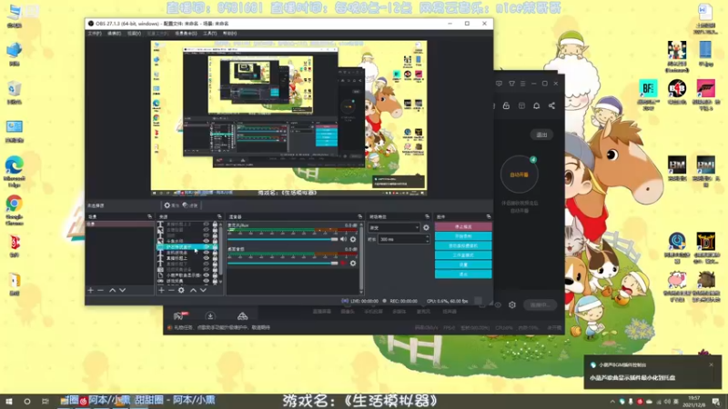Viewport: 728px width, 409px height.
Task: Click the pink stop streaming button
Action: coord(463,226)
